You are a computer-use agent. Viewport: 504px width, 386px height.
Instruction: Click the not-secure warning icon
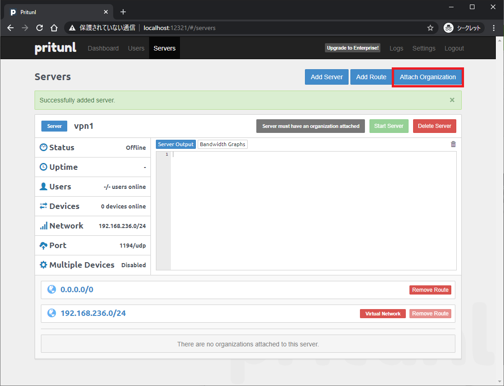[72, 28]
